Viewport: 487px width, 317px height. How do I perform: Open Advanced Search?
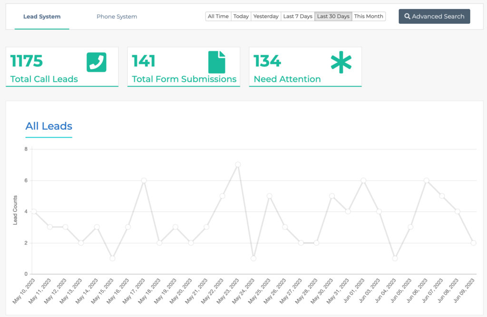point(434,16)
